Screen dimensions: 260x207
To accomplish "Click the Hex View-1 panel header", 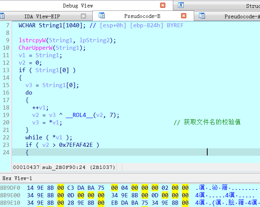I will coord(17,178).
